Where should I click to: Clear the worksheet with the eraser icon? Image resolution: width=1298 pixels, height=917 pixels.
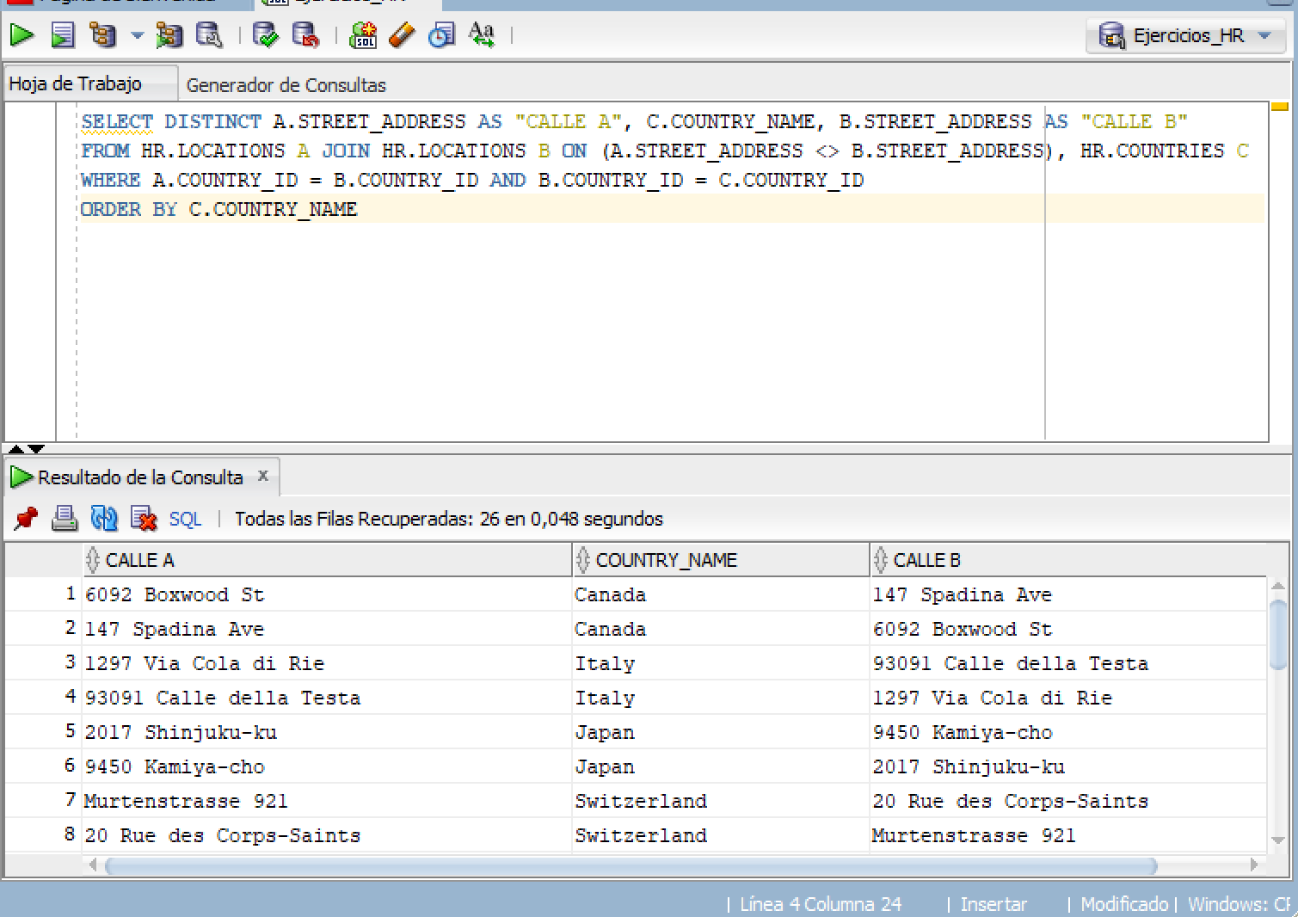(x=402, y=35)
